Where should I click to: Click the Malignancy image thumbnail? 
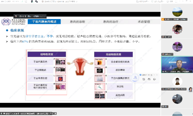tap(60, 87)
